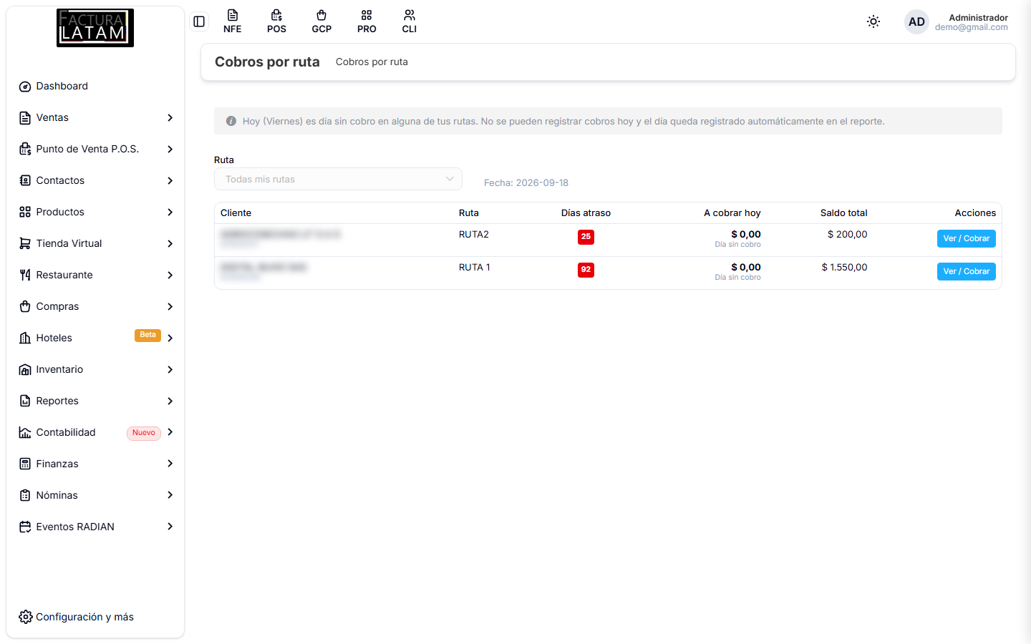The height and width of the screenshot is (644, 1031).
Task: Click the Administrador account name
Action: click(x=978, y=17)
